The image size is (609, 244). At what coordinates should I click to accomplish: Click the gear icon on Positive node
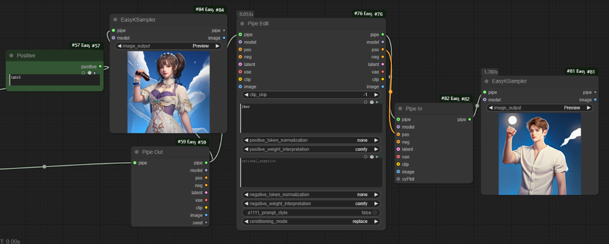tap(90, 73)
